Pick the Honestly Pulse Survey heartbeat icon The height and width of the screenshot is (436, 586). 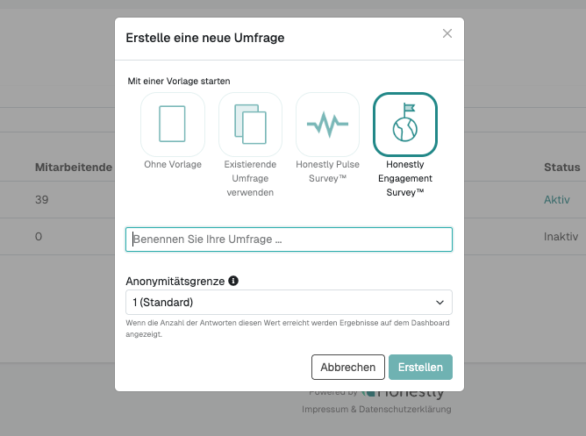coord(327,124)
